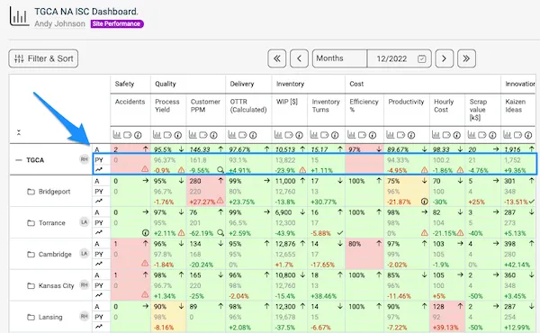Click tag icon under Scrap value column
Image resolution: width=540 pixels, height=333 pixels.
pyautogui.click(x=481, y=135)
